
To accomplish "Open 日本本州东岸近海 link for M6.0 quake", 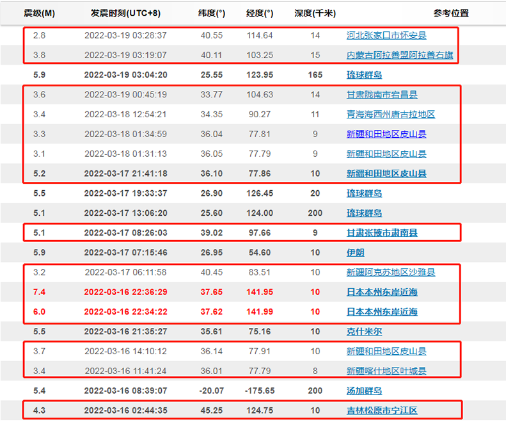I will (382, 312).
